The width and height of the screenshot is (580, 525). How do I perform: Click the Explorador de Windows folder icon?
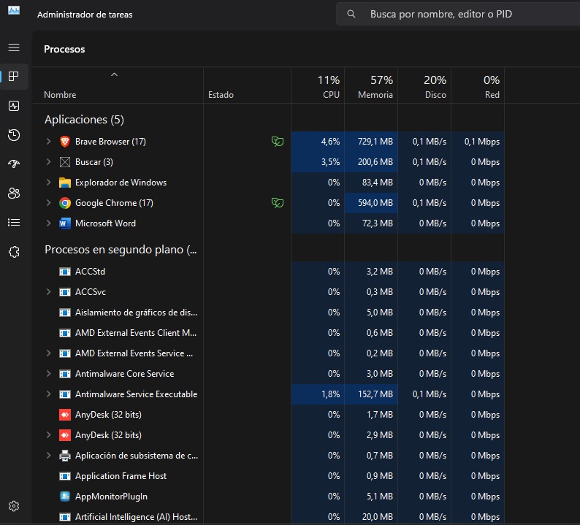point(65,183)
